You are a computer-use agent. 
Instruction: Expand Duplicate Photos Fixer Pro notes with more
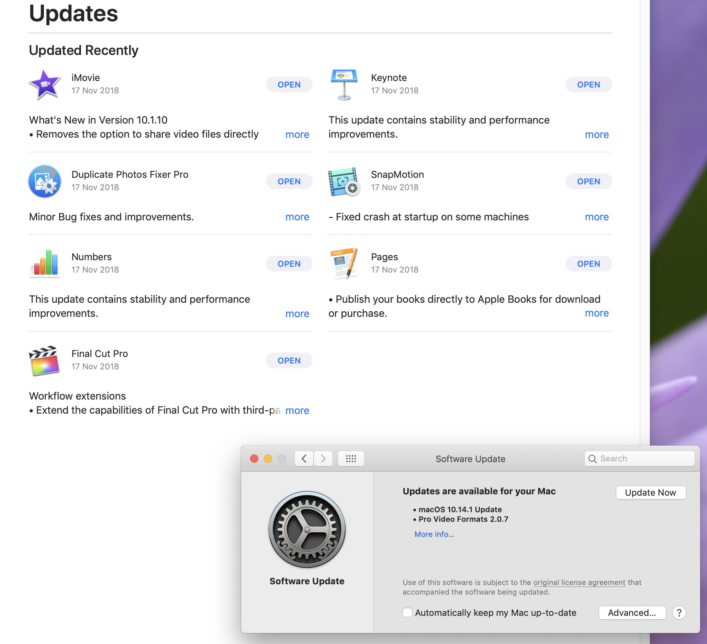(x=297, y=217)
